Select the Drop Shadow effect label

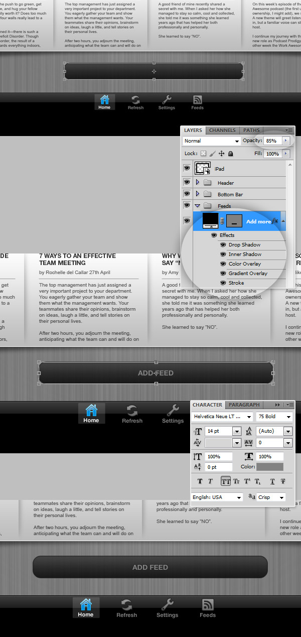click(244, 244)
